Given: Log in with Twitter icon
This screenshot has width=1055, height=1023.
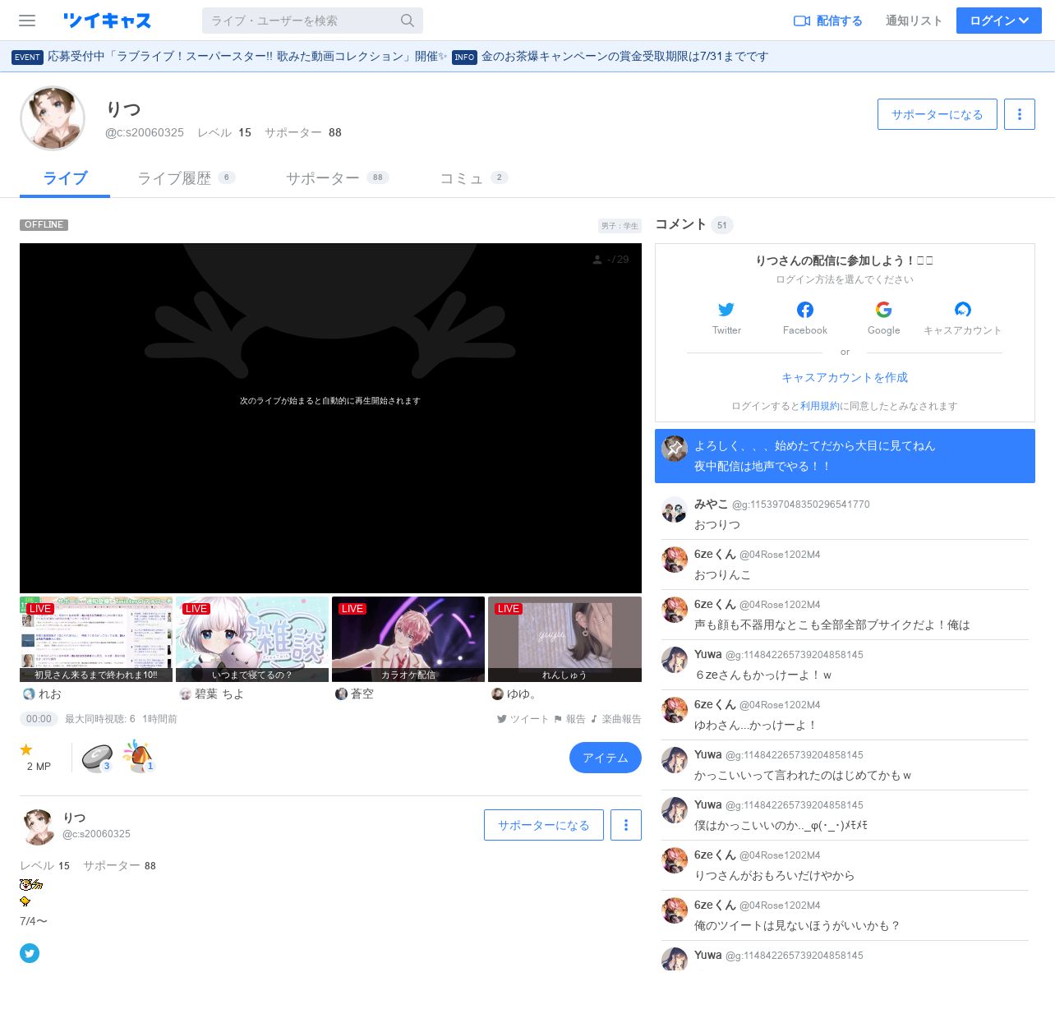Looking at the screenshot, I should point(726,310).
